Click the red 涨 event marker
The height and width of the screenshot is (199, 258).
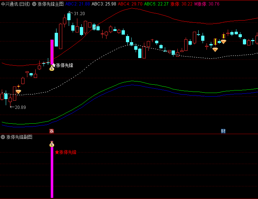[x=52, y=131]
